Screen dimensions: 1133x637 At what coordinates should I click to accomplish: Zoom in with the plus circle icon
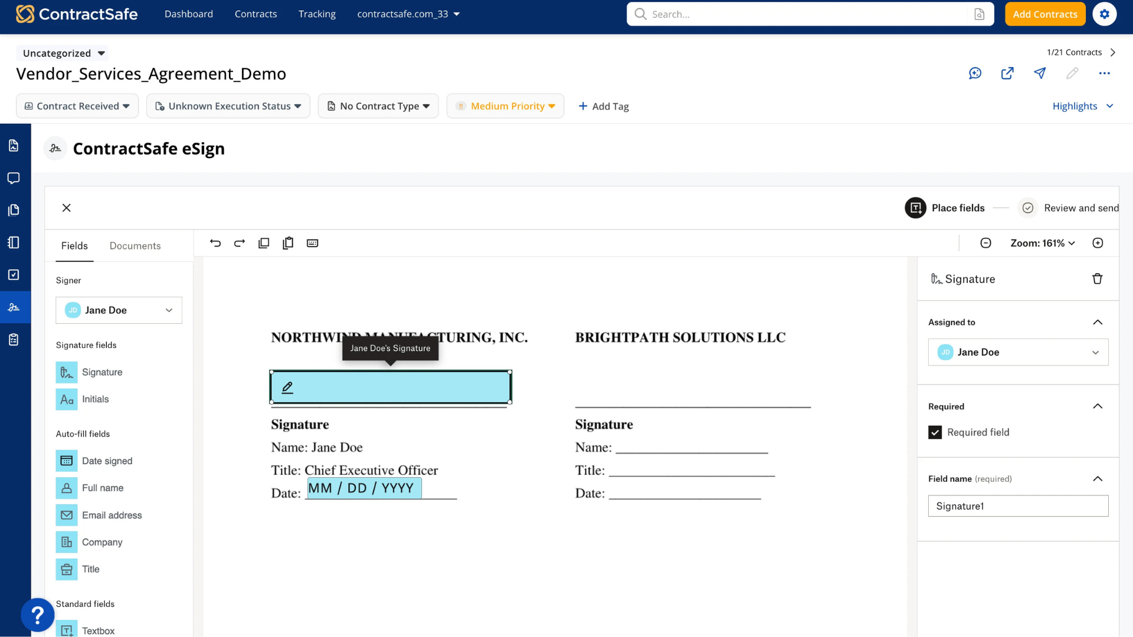[1098, 243]
